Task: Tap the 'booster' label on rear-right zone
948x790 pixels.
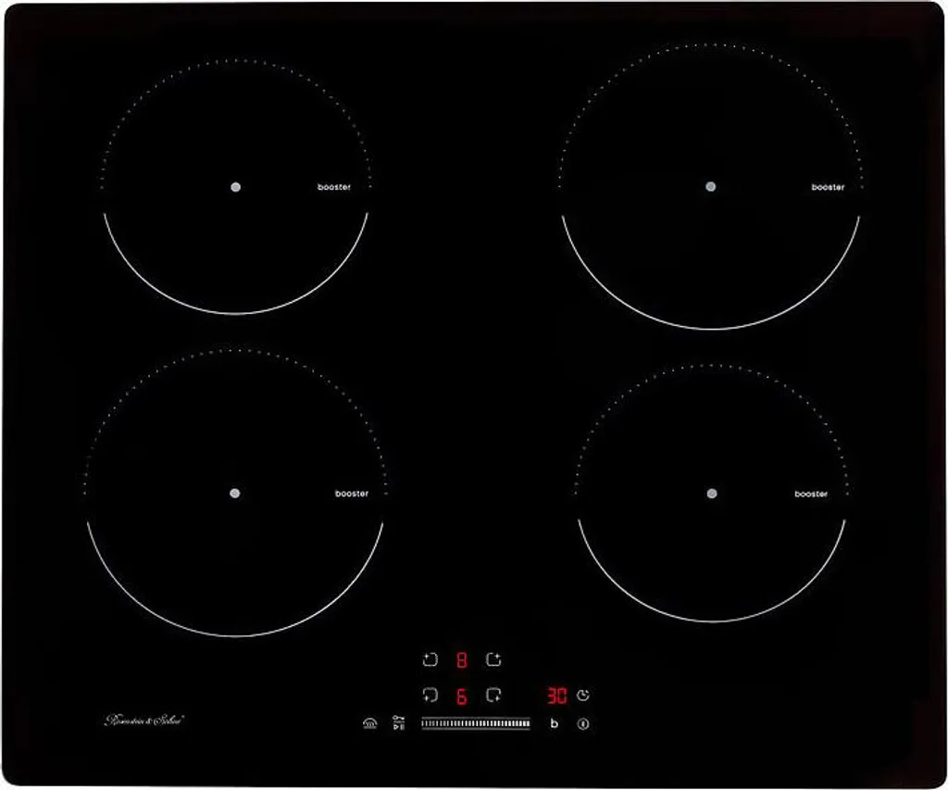Action: [x=828, y=187]
